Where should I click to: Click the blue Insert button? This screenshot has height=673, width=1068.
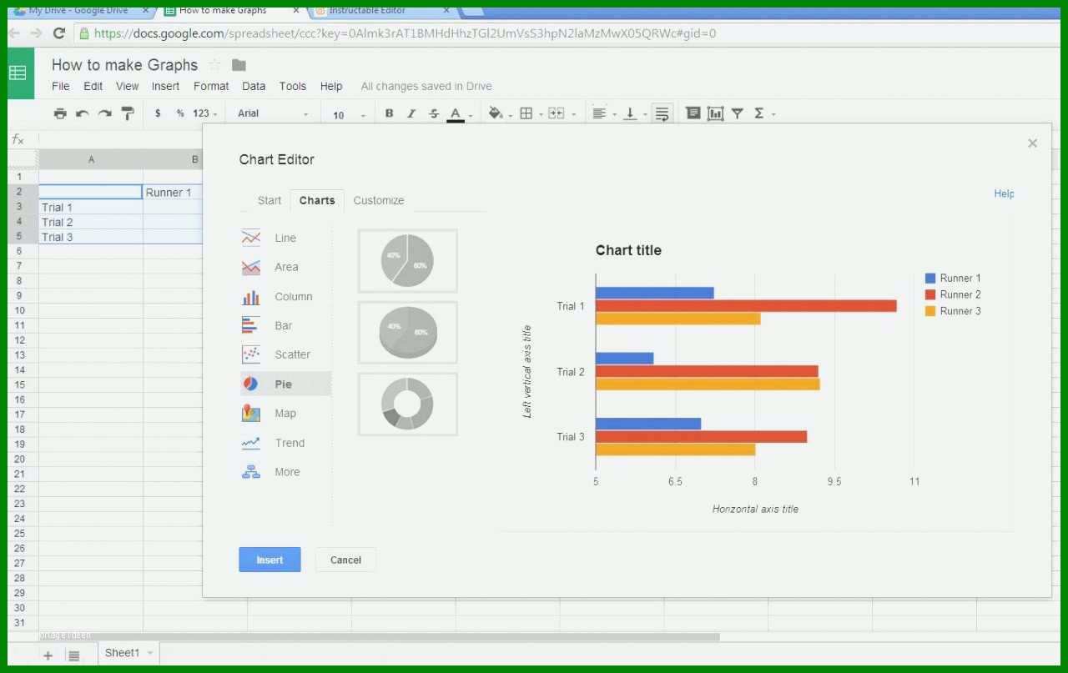(x=270, y=560)
